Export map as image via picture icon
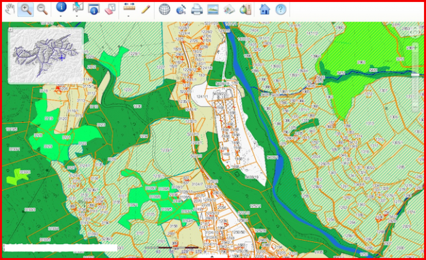This screenshot has height=260, width=426. click(213, 10)
